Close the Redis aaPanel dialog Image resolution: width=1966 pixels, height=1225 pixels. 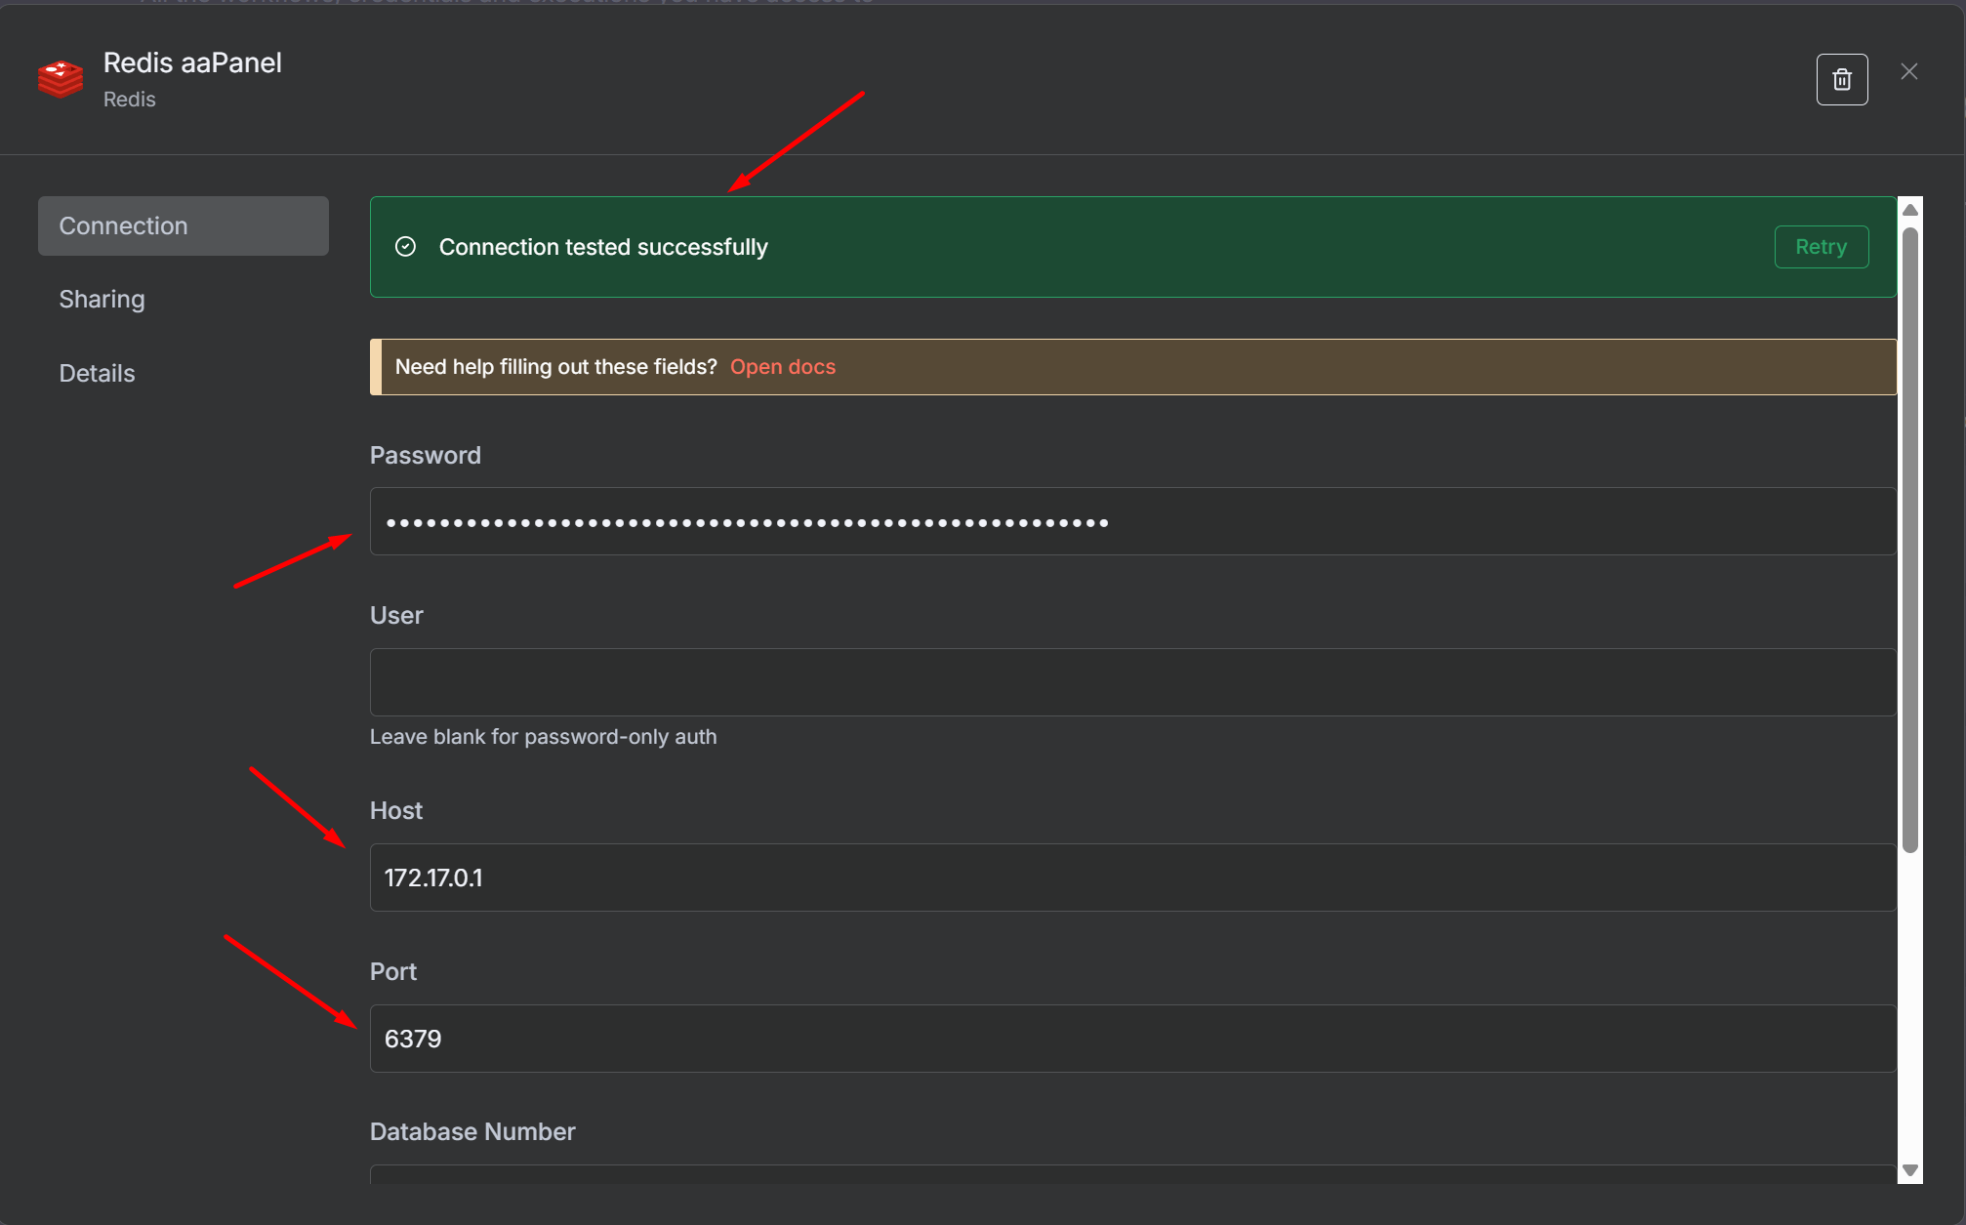(1909, 71)
